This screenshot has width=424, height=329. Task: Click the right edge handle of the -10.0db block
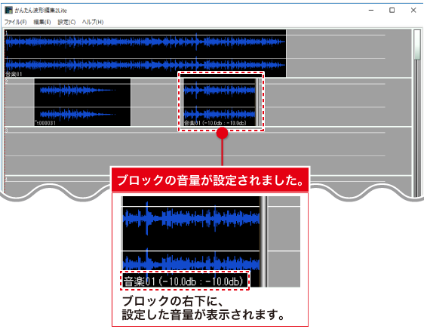(x=257, y=103)
